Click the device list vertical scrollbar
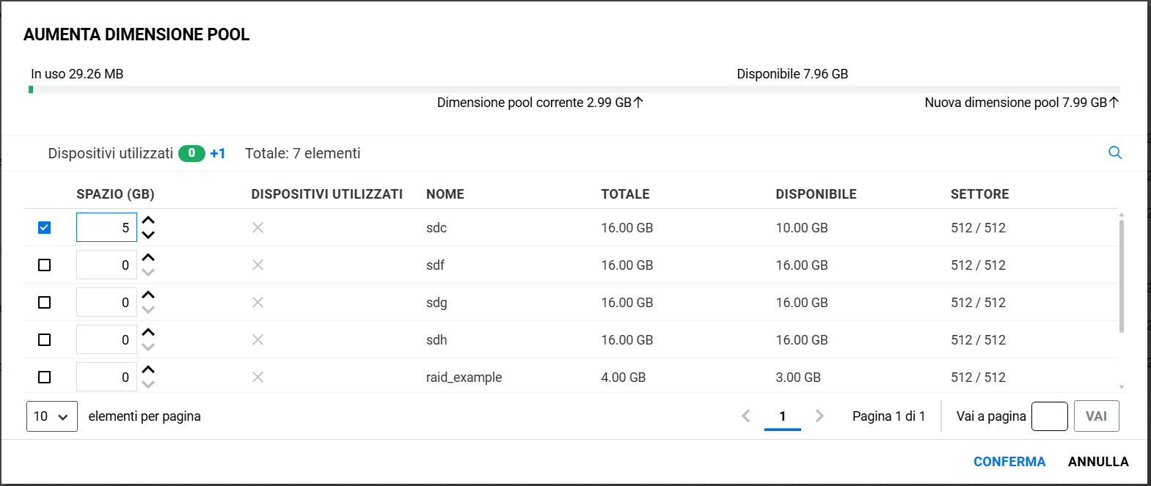 pyautogui.click(x=1122, y=276)
